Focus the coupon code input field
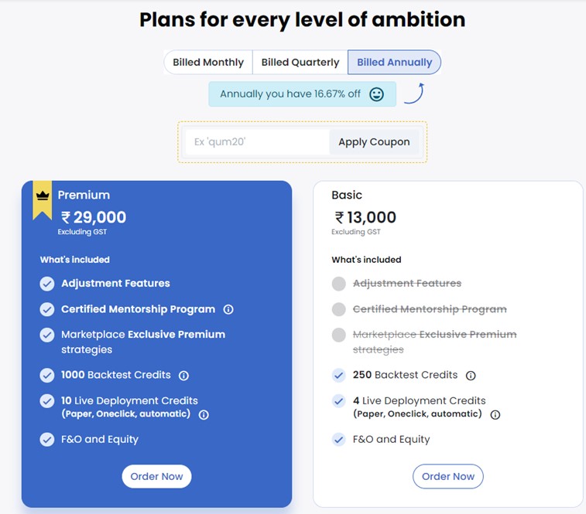Image resolution: width=586 pixels, height=514 pixels. 257,142
